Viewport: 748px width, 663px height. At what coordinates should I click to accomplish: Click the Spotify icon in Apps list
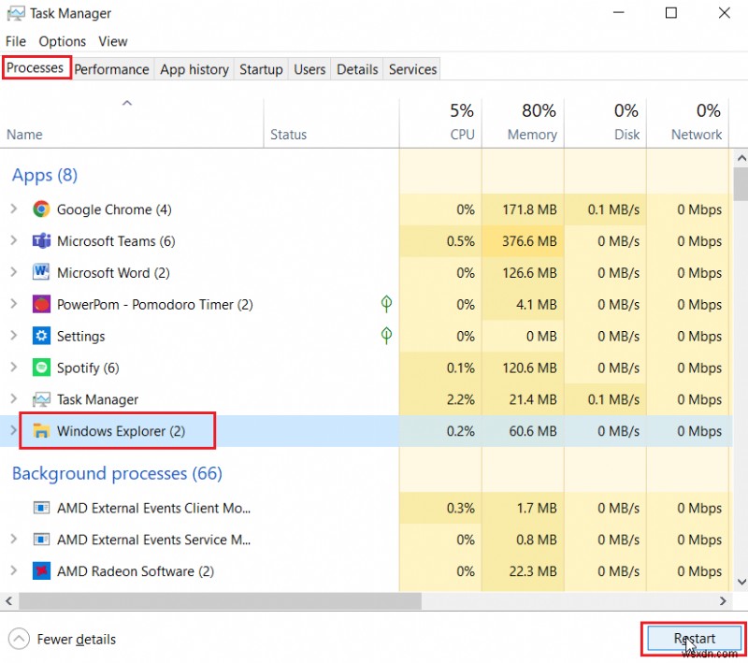coord(41,368)
